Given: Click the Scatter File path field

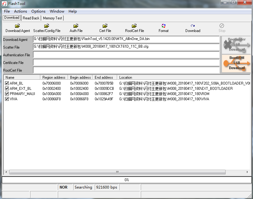Looking at the screenshot, I should point(126,47).
